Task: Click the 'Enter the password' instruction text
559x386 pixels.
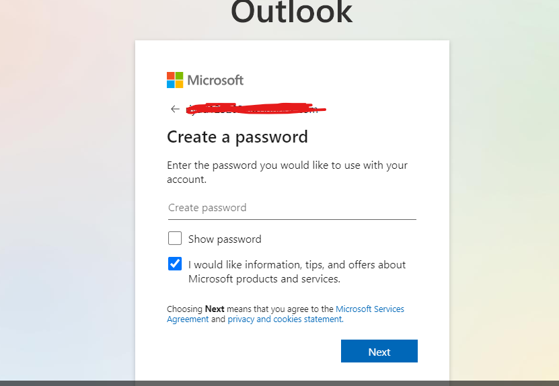Action: click(287, 165)
